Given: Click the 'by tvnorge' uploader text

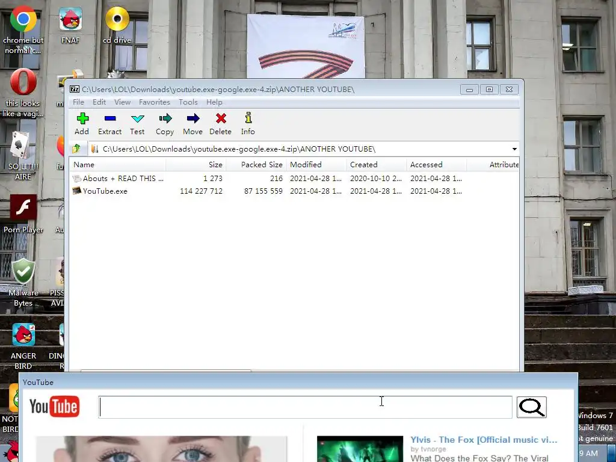Looking at the screenshot, I should [x=428, y=449].
